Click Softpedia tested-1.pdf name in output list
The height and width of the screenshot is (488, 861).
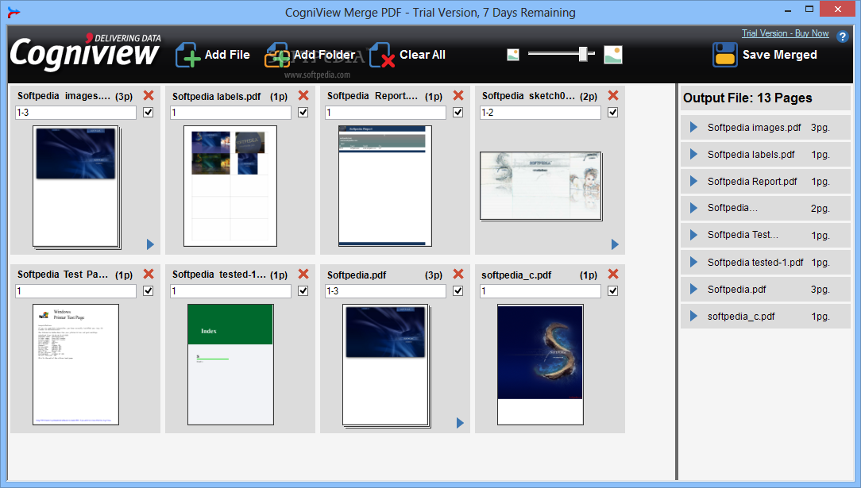tap(755, 262)
